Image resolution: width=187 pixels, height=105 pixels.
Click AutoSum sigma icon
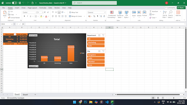pos(150,12)
